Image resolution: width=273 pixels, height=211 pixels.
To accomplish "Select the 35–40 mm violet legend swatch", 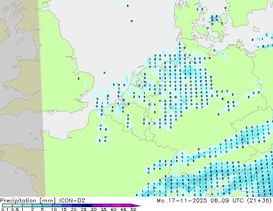I will point(107,205).
